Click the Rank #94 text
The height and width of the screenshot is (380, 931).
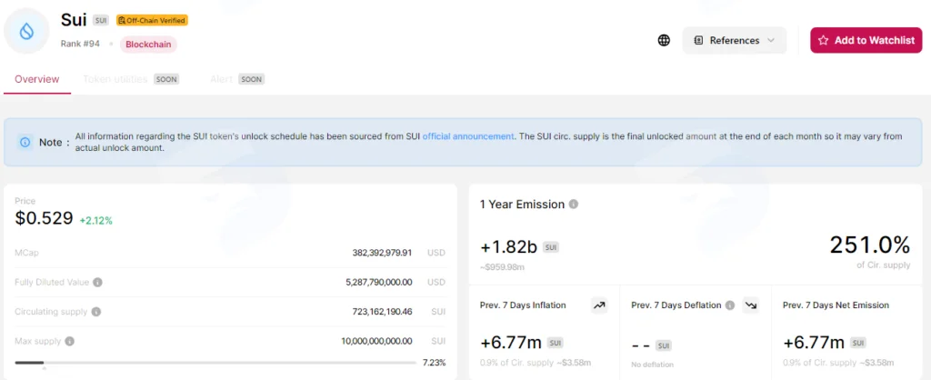(x=80, y=44)
